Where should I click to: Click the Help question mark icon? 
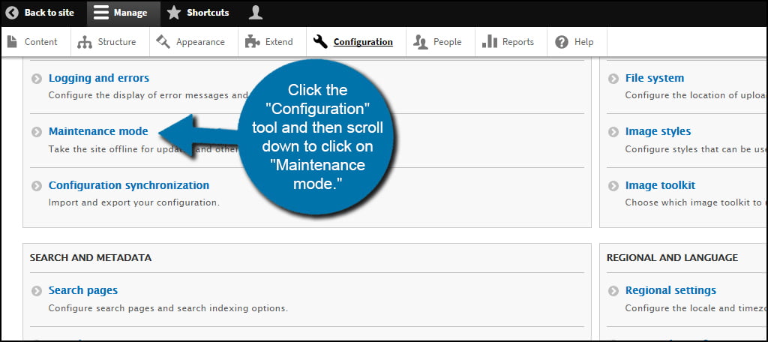coord(562,42)
